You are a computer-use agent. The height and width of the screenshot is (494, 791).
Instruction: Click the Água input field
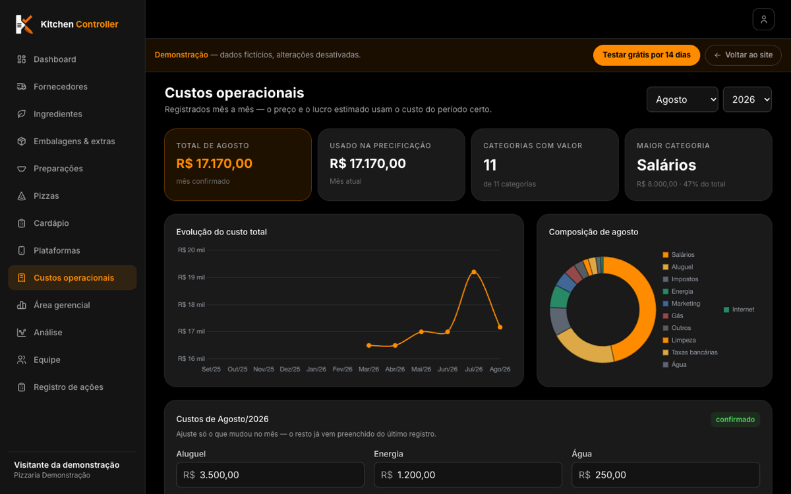666,475
